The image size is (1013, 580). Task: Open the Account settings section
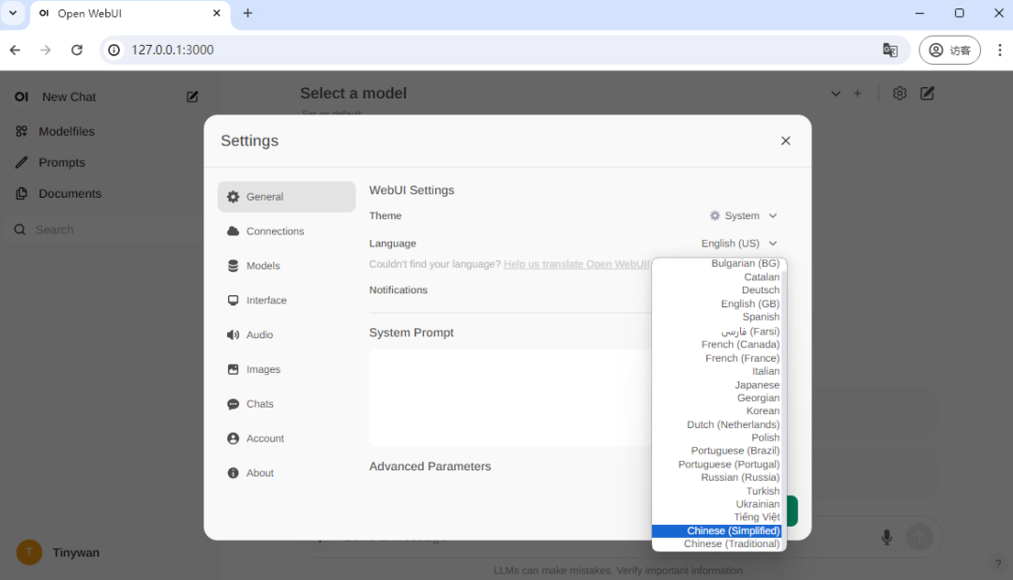coord(265,439)
